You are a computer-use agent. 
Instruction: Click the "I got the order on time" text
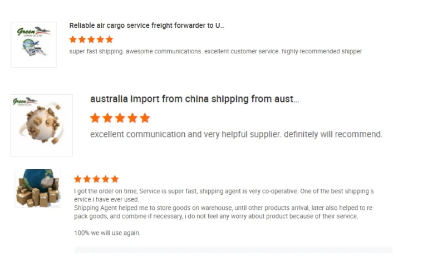click(223, 191)
